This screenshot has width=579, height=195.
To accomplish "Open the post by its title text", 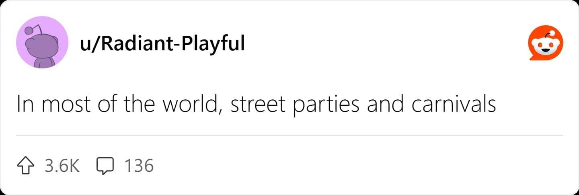I will 256,105.
